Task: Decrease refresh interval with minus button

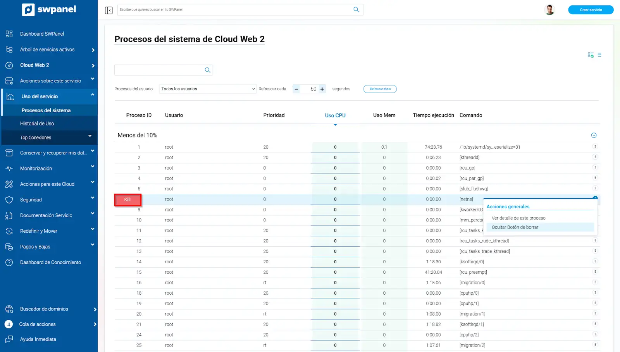Action: click(296, 89)
